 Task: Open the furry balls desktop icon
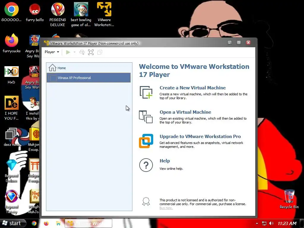[x=35, y=12]
